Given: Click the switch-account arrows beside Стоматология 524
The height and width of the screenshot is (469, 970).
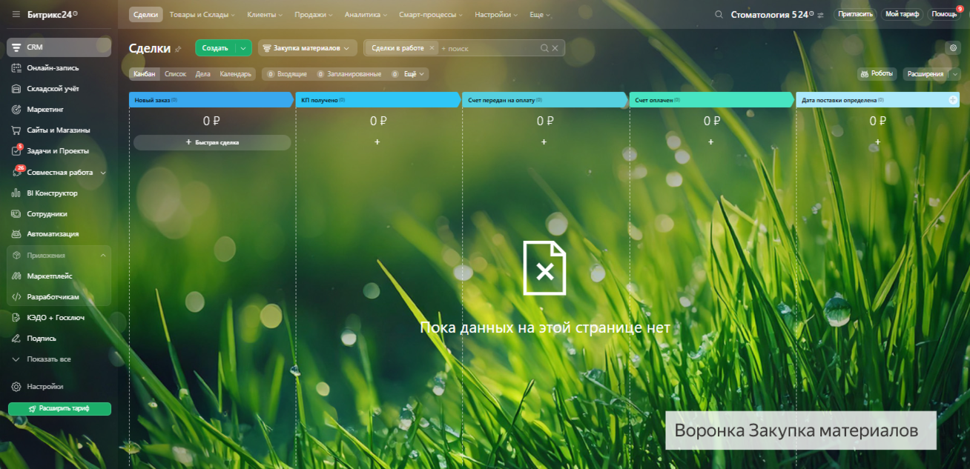Looking at the screenshot, I should pyautogui.click(x=821, y=15).
